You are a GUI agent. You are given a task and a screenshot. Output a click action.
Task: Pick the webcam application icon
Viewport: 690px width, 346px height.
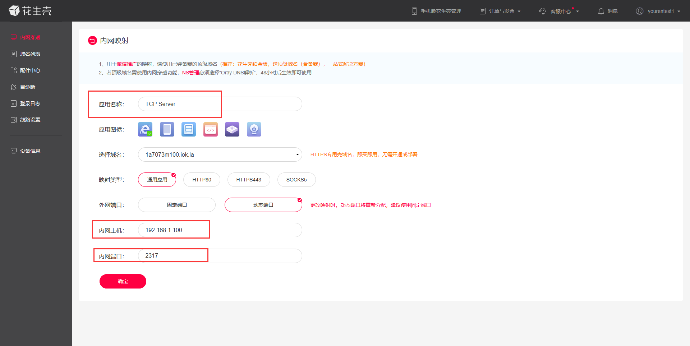point(254,129)
